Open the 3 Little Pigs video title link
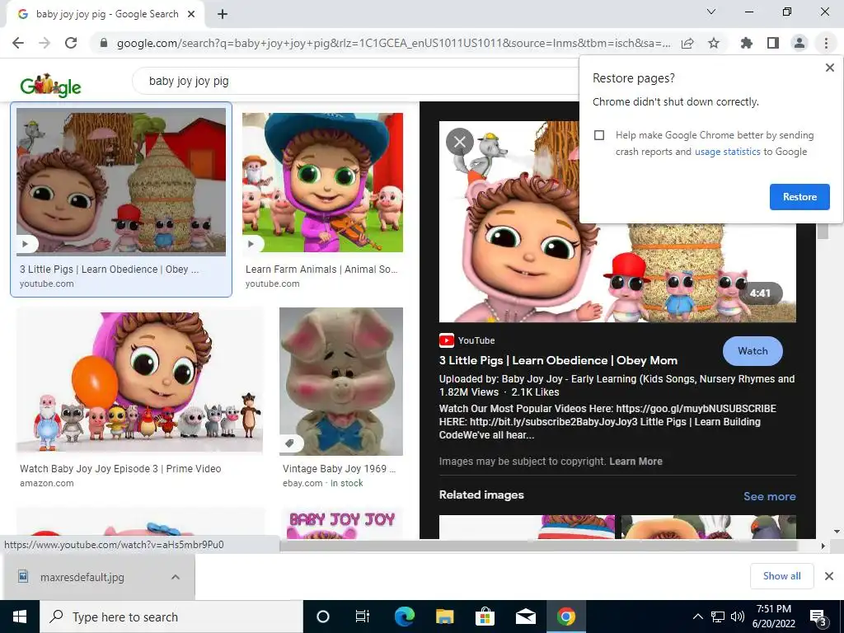The width and height of the screenshot is (844, 633). tap(558, 361)
